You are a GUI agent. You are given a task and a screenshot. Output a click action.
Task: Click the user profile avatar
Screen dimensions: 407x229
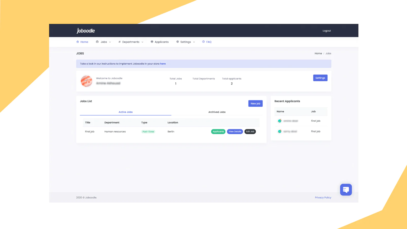coord(86,81)
